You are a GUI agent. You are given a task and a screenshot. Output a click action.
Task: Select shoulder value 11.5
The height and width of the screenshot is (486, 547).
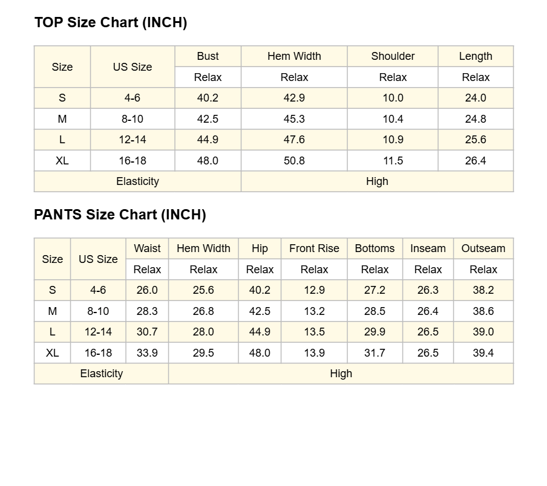(393, 161)
